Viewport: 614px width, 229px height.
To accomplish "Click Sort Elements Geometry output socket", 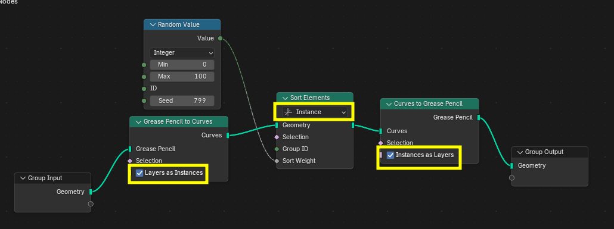I will point(353,126).
